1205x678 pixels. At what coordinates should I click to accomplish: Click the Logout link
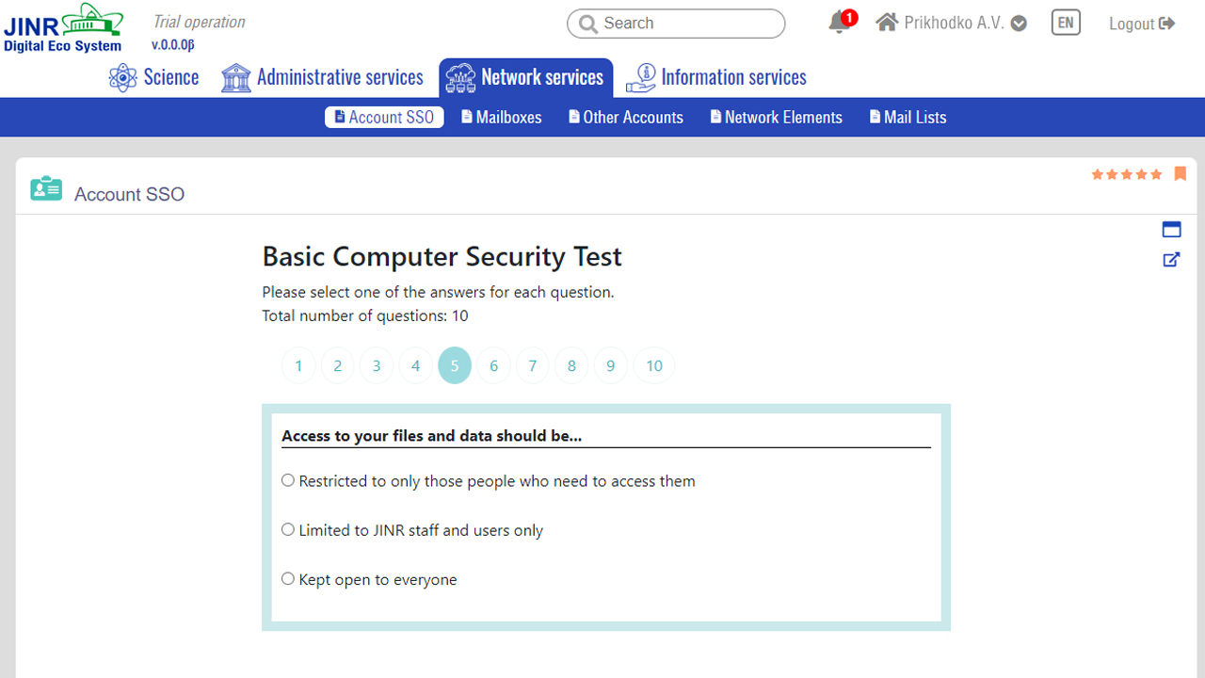(x=1141, y=24)
